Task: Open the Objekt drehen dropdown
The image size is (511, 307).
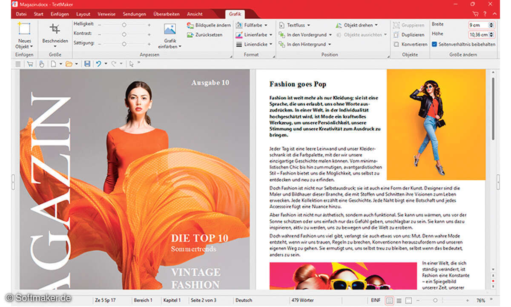Action: (376, 26)
